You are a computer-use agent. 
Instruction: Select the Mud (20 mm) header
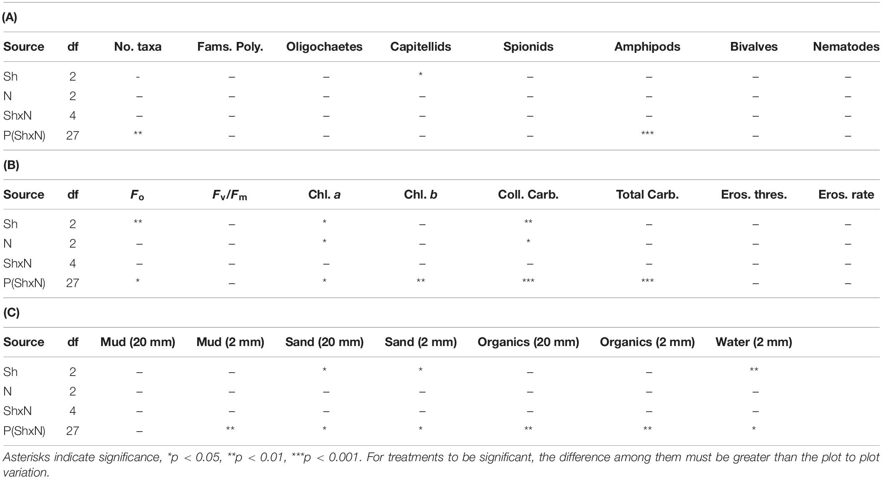point(138,342)
